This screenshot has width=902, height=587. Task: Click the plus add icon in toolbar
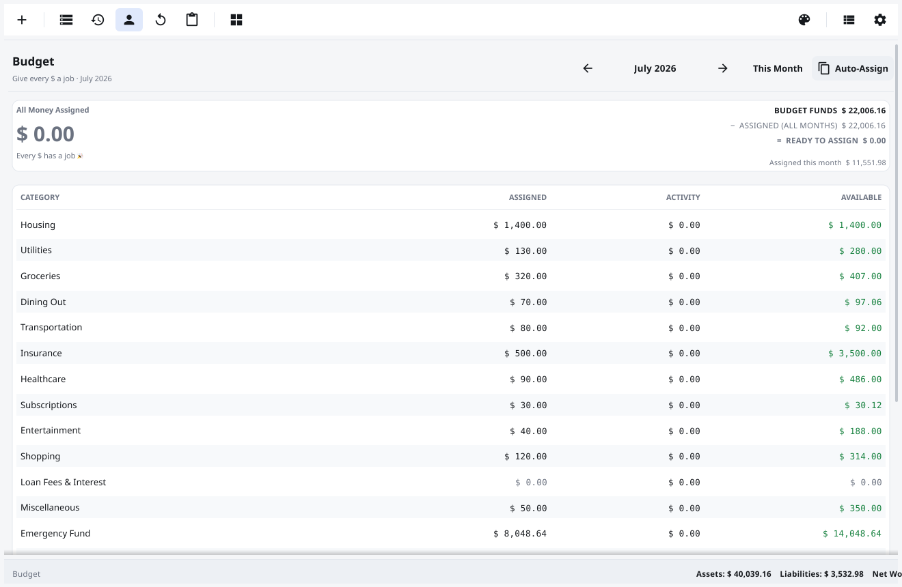[x=22, y=20]
